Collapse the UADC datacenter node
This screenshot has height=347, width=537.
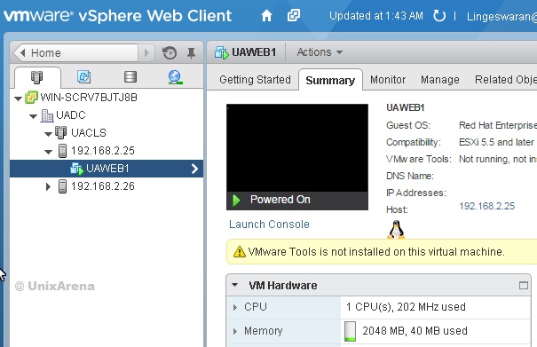(33, 116)
